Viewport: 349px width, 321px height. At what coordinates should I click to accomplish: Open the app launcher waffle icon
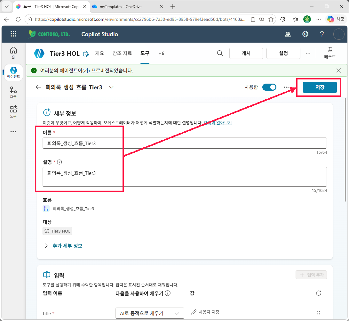(x=13, y=34)
